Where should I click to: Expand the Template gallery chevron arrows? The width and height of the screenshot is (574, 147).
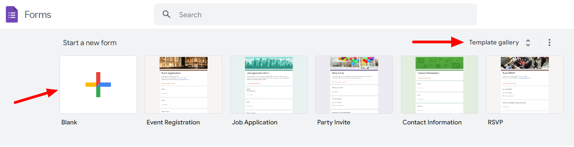[x=528, y=43]
